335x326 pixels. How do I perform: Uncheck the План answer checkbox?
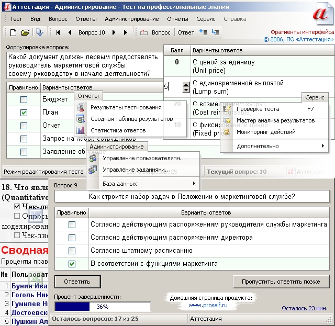[24, 113]
